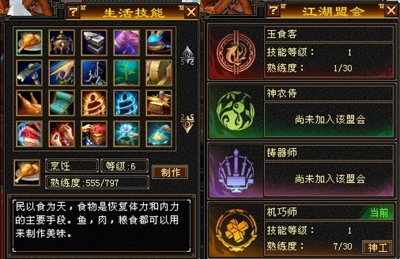Select the 玉食客 guild entry

301,52
